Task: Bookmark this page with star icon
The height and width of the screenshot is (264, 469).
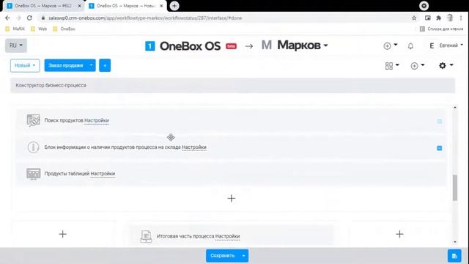Action: (414, 18)
